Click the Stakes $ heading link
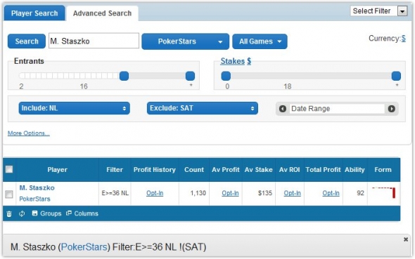The width and height of the screenshot is (415, 259). pos(236,61)
